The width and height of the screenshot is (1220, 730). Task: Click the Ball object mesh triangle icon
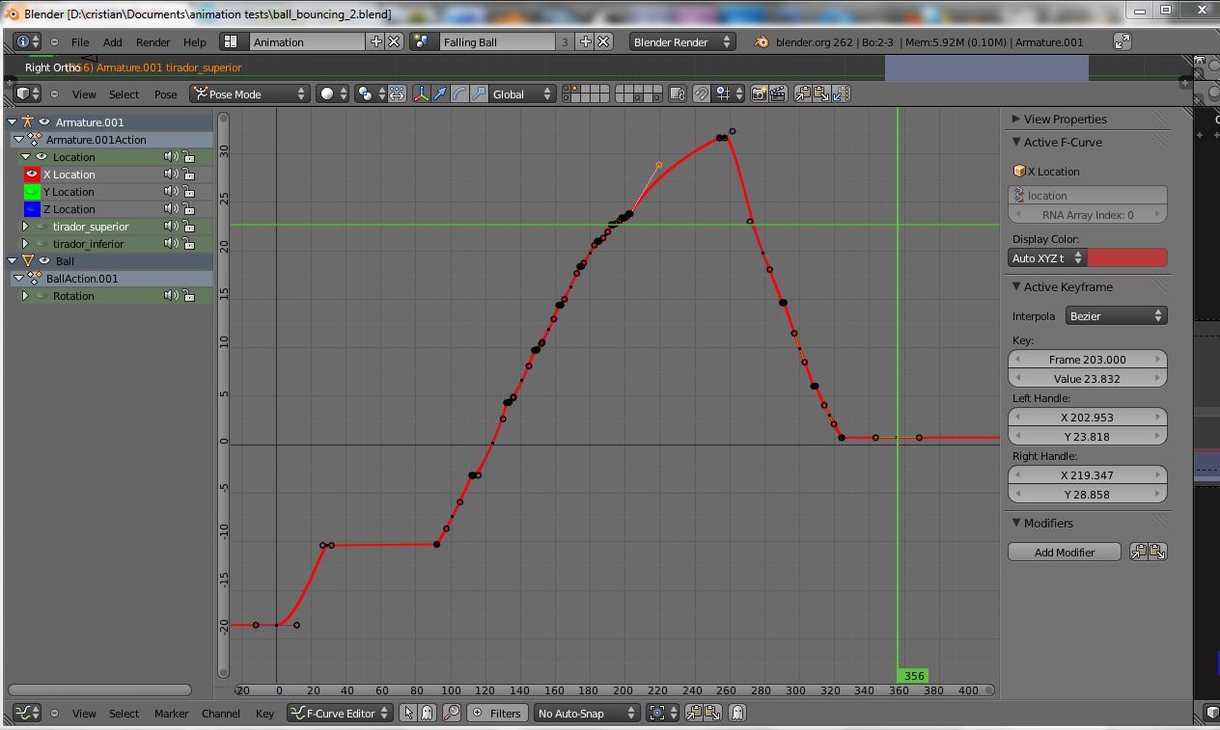27,260
